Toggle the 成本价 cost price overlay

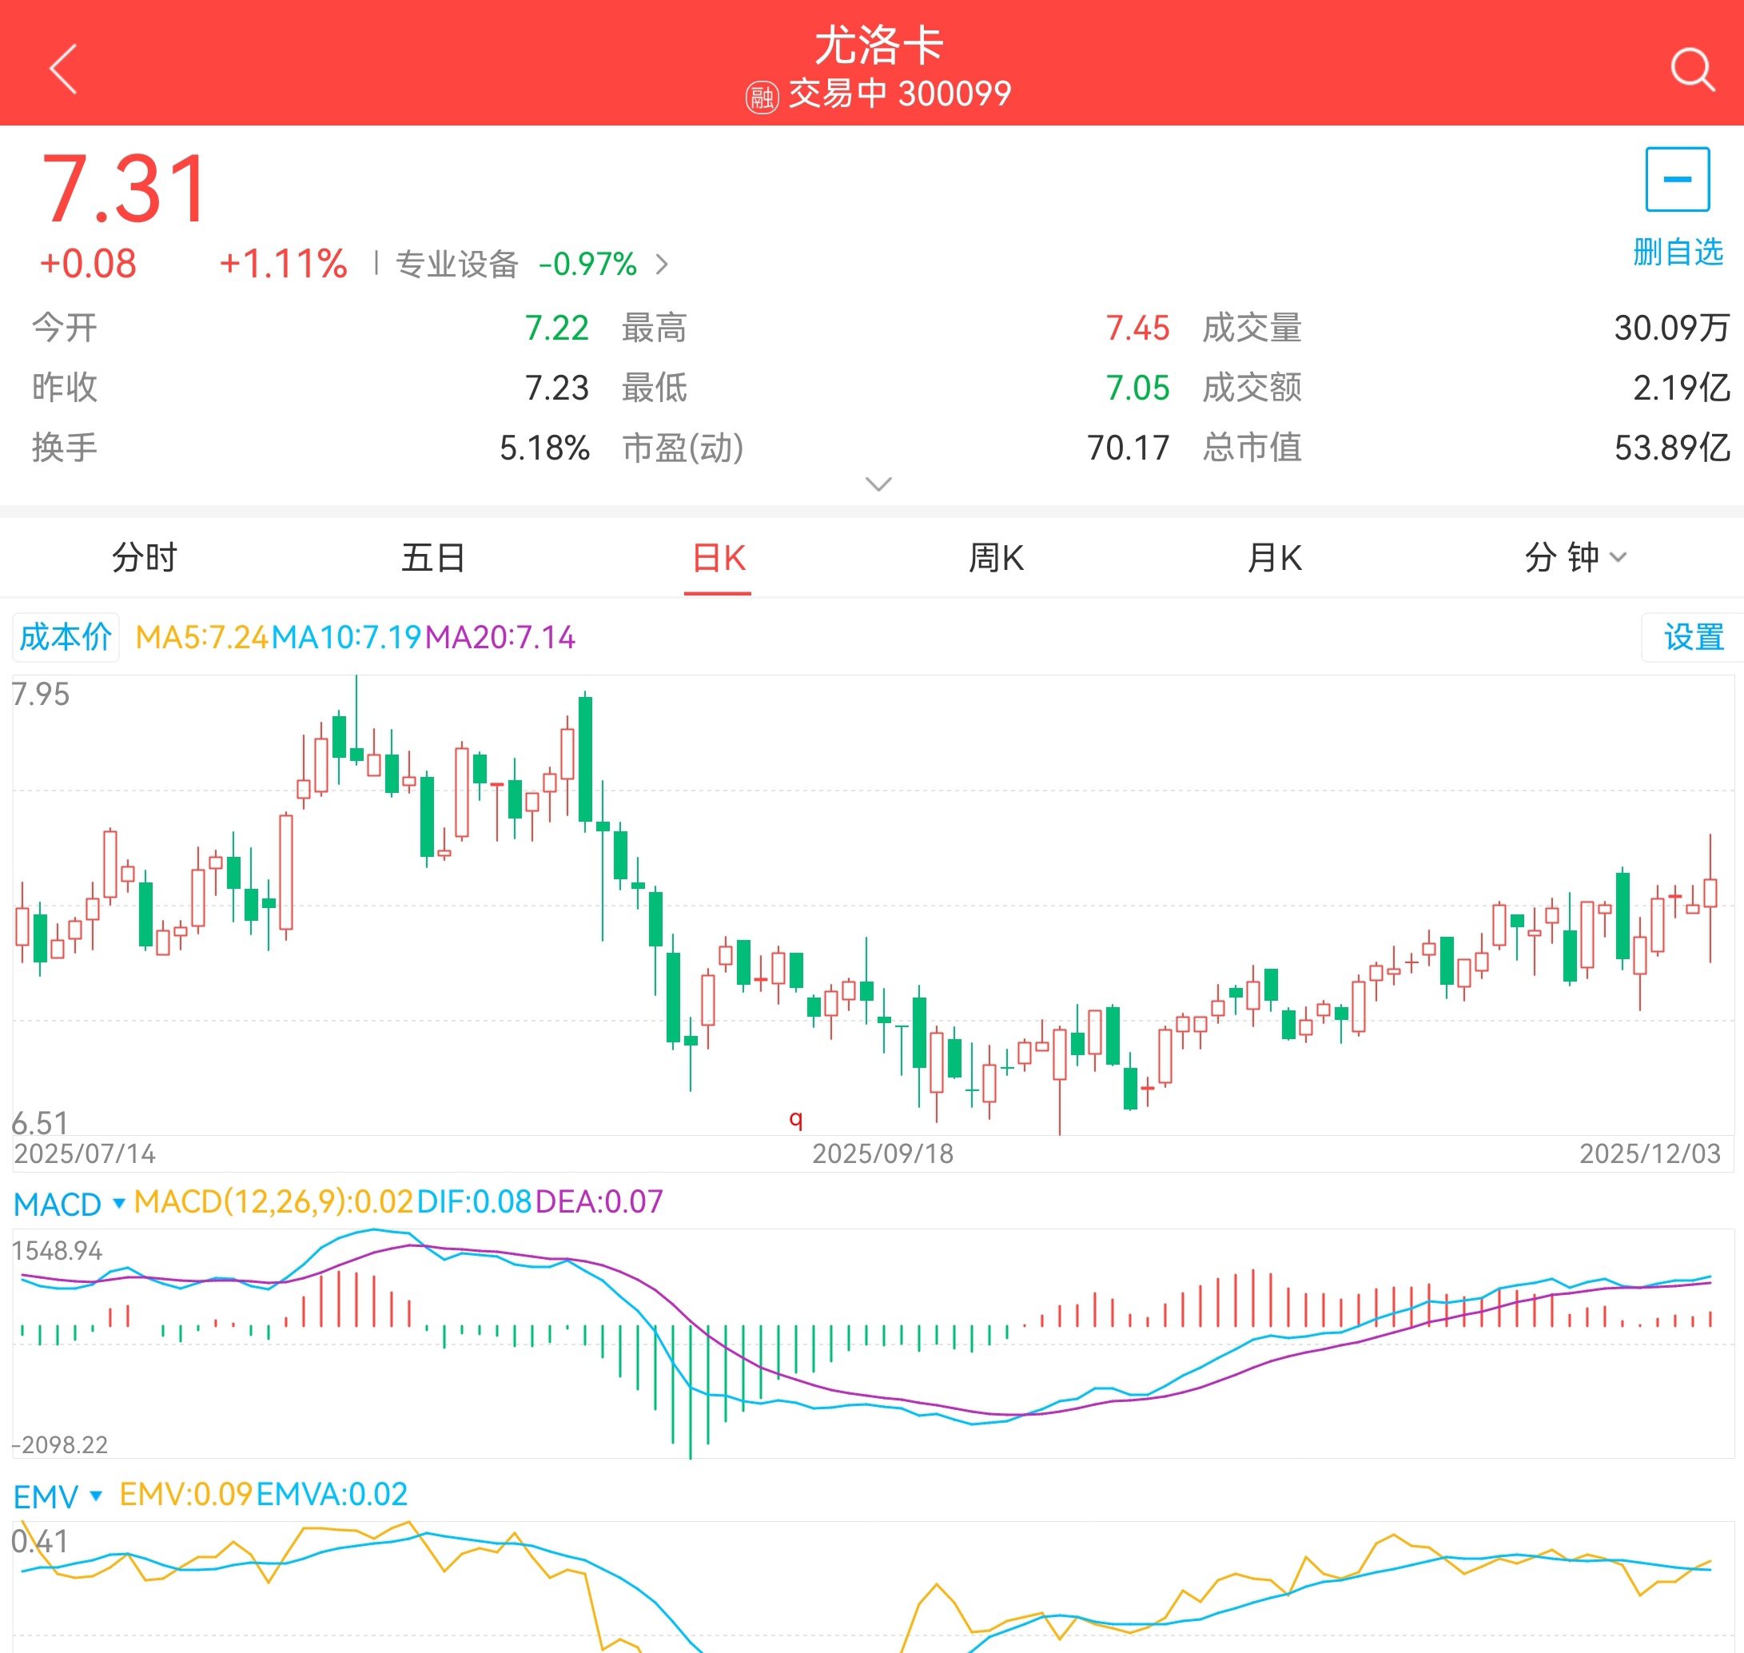(66, 637)
